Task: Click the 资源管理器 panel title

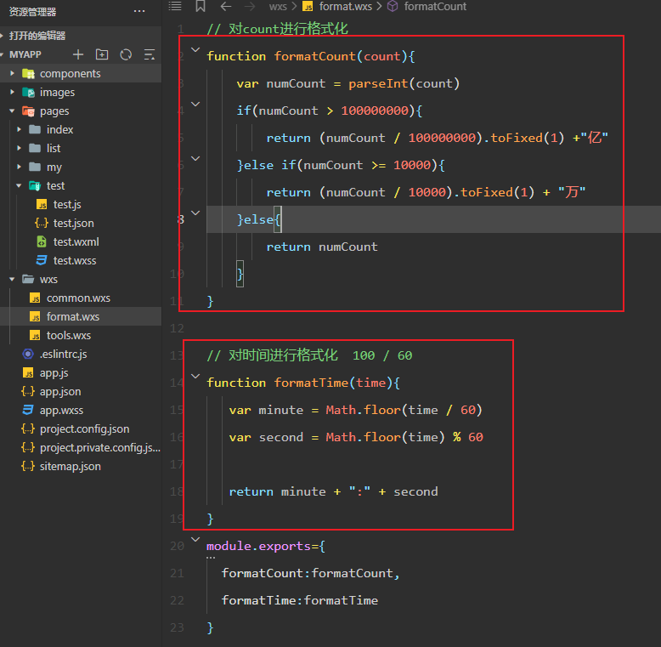Action: pos(32,12)
